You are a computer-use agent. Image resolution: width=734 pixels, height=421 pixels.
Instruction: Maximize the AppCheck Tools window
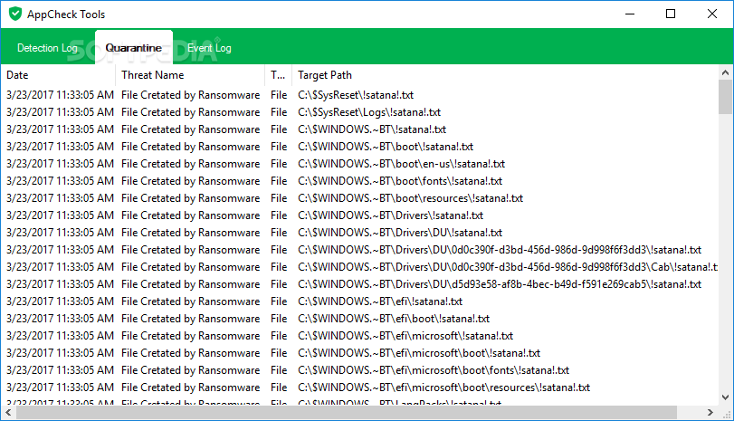[x=671, y=14]
